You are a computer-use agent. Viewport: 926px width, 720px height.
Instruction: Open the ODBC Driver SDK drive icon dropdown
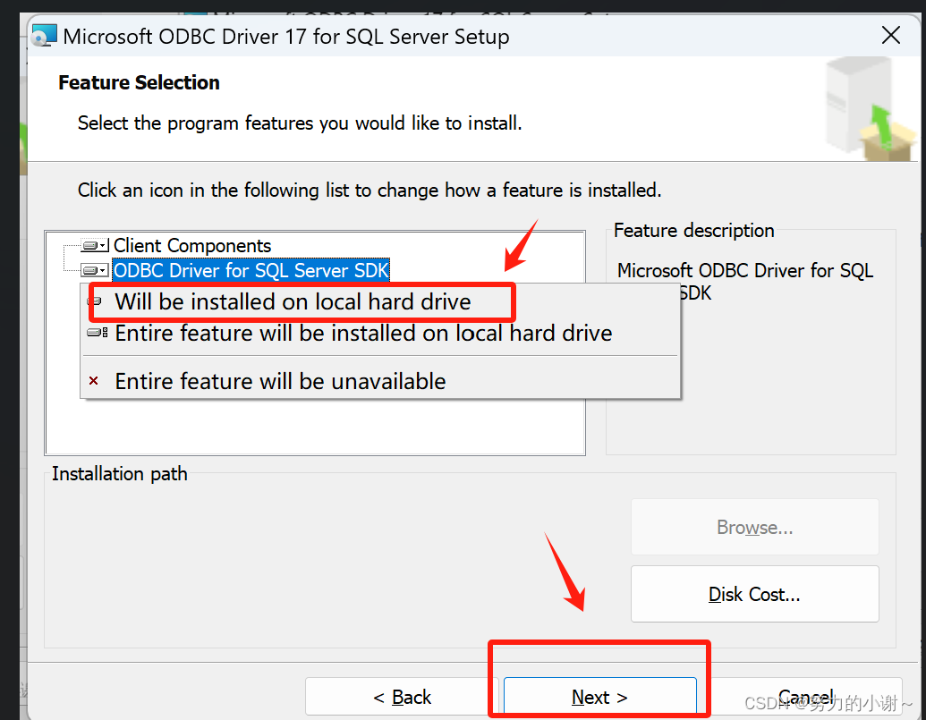point(95,270)
